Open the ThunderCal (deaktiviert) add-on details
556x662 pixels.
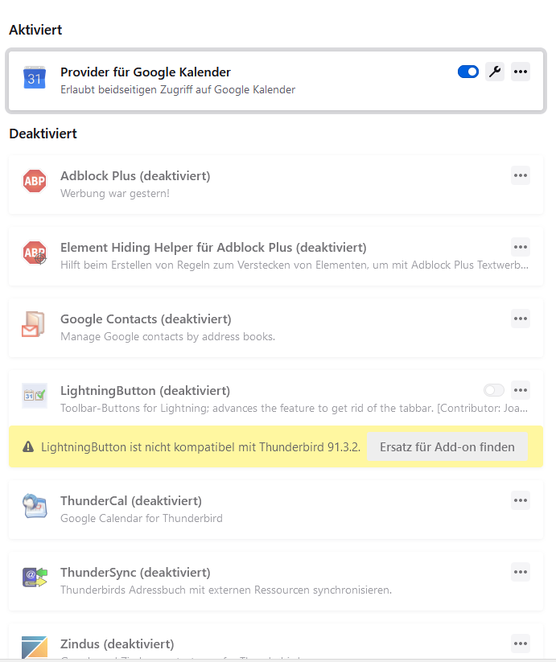click(131, 501)
